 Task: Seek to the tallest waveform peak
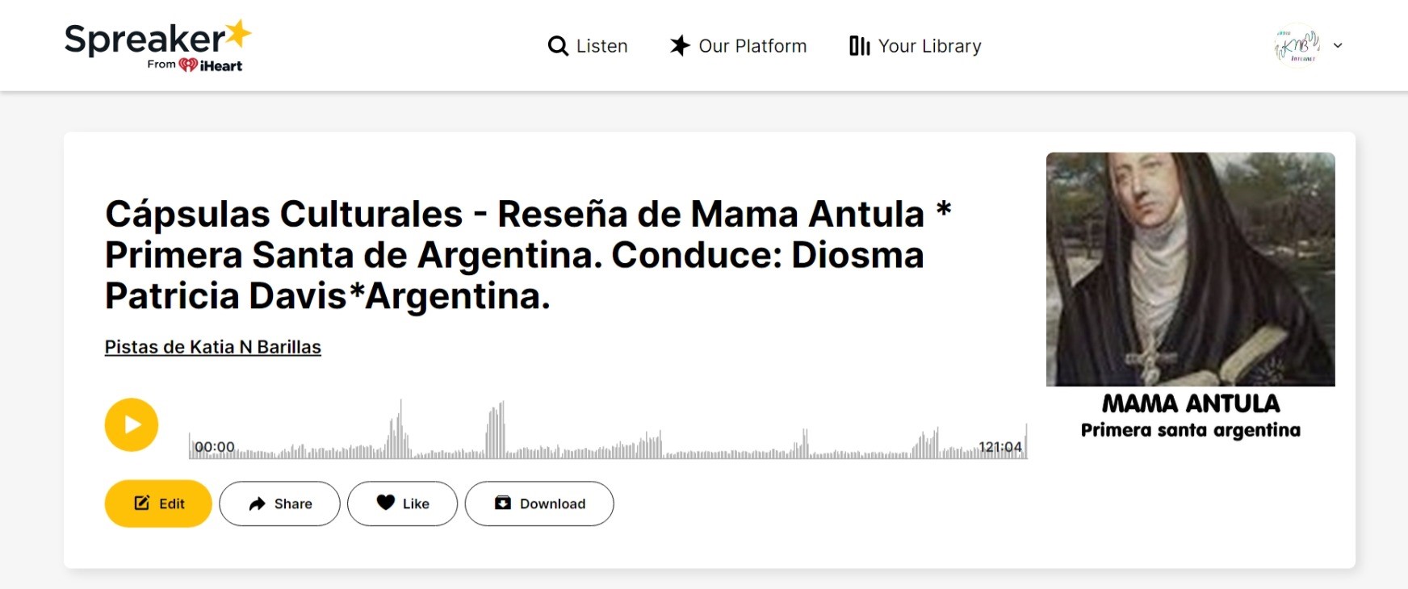click(x=401, y=429)
